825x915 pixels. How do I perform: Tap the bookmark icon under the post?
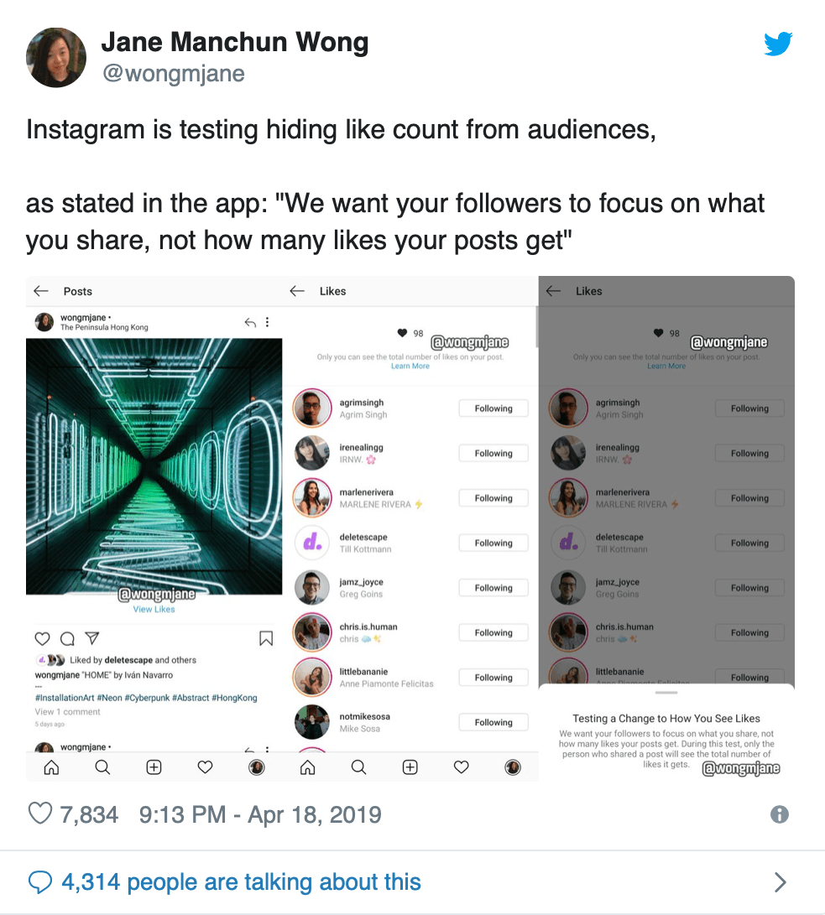click(266, 639)
